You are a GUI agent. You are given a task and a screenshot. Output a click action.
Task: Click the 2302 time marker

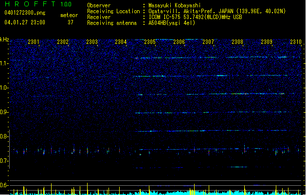tap(63, 42)
